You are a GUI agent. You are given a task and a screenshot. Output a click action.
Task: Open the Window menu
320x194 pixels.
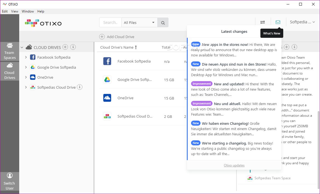(28, 11)
